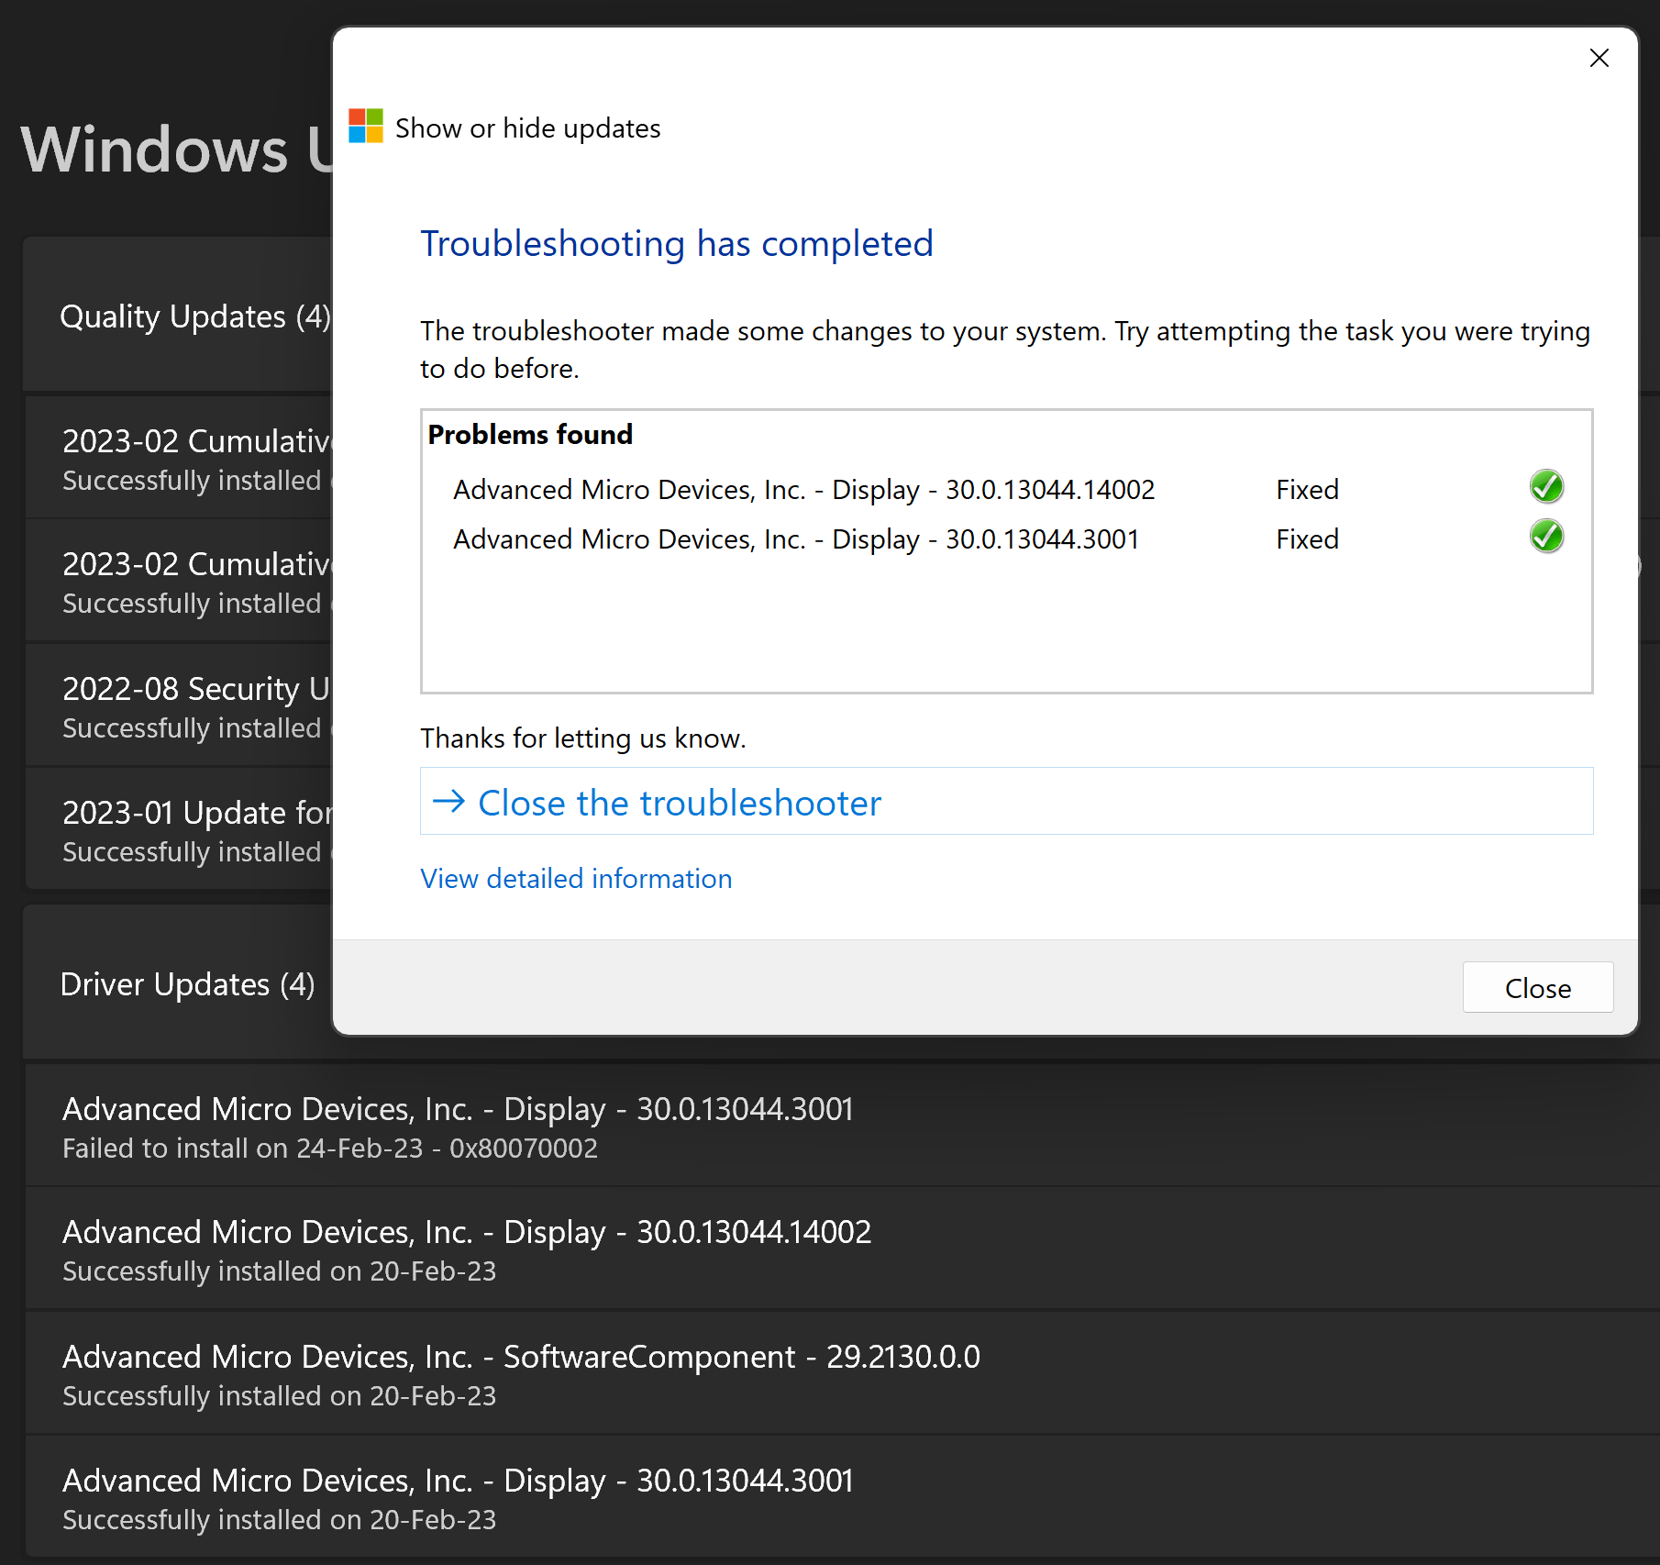Close the dialog with the X icon
Image resolution: width=1660 pixels, height=1565 pixels.
pyautogui.click(x=1599, y=58)
